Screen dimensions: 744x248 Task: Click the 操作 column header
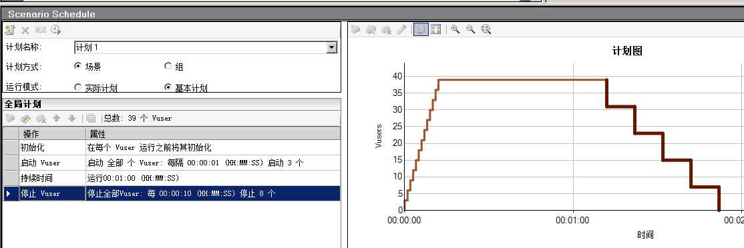coord(52,134)
